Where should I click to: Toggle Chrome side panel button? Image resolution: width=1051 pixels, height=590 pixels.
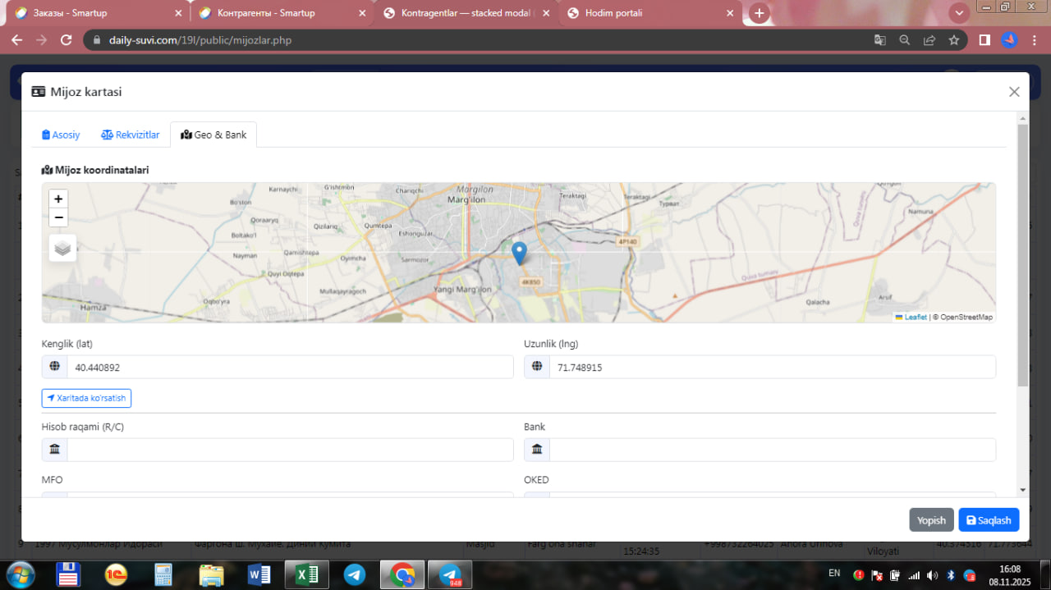coord(984,40)
